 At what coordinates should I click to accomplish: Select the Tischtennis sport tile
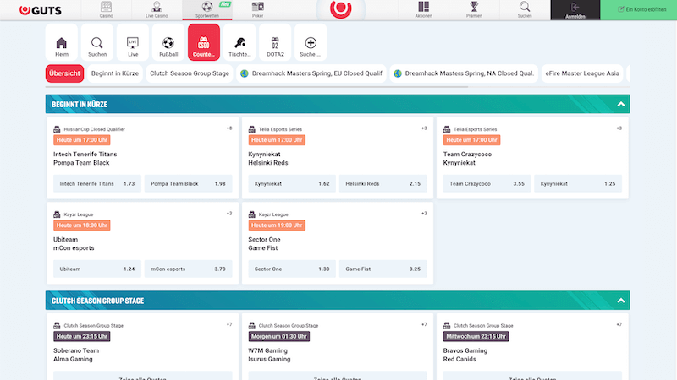tap(239, 42)
